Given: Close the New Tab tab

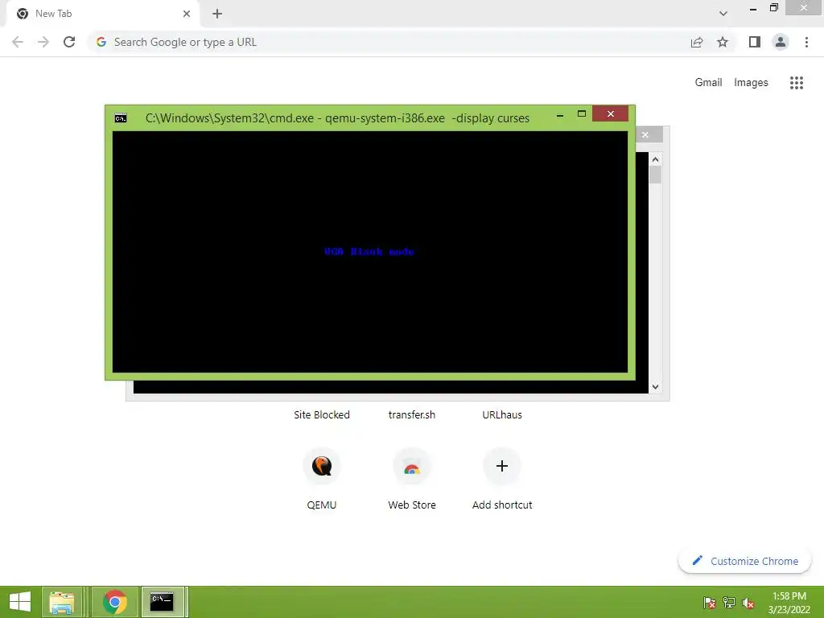Looking at the screenshot, I should [x=187, y=14].
